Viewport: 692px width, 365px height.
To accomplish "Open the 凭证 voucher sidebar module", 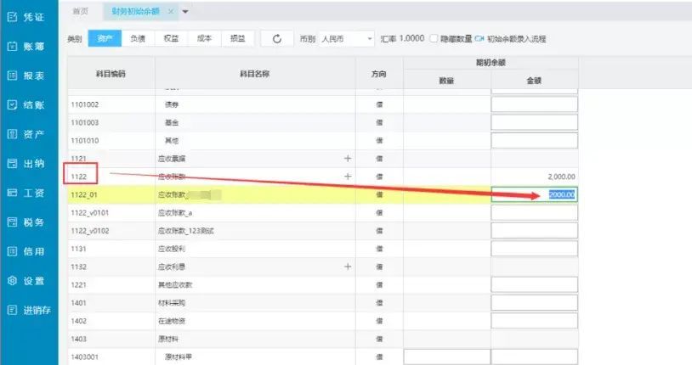I will [28, 17].
